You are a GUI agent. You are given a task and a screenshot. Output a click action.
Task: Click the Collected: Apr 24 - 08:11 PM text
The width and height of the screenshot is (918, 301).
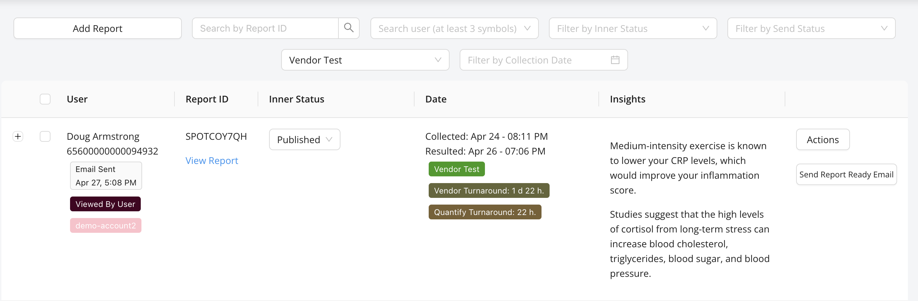click(x=486, y=136)
